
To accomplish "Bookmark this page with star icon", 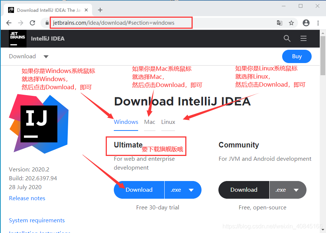I will click(291, 23).
